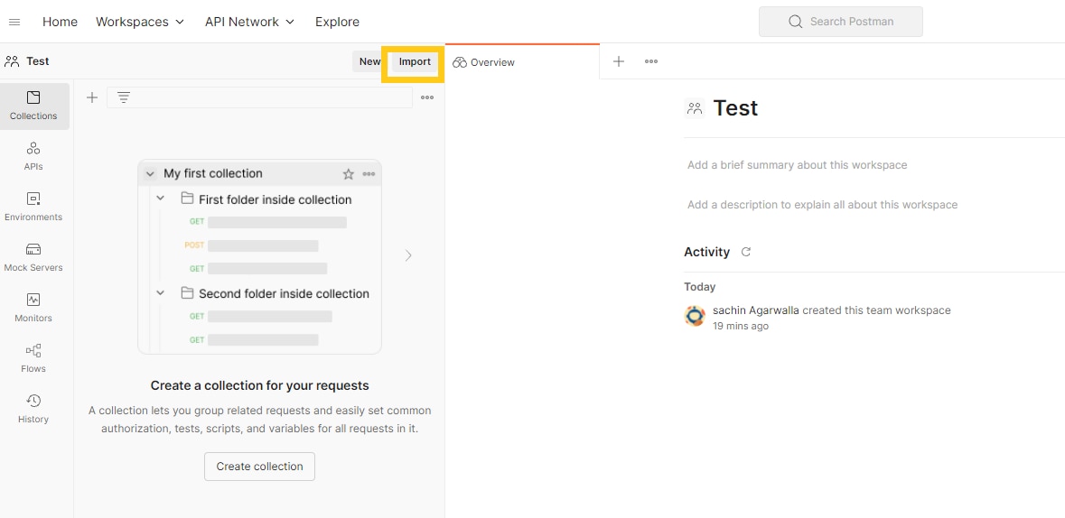Open the hamburger menu icon

click(14, 22)
